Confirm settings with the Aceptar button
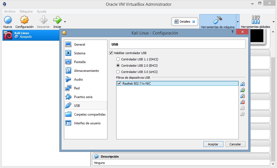277x168 pixels. [213, 144]
